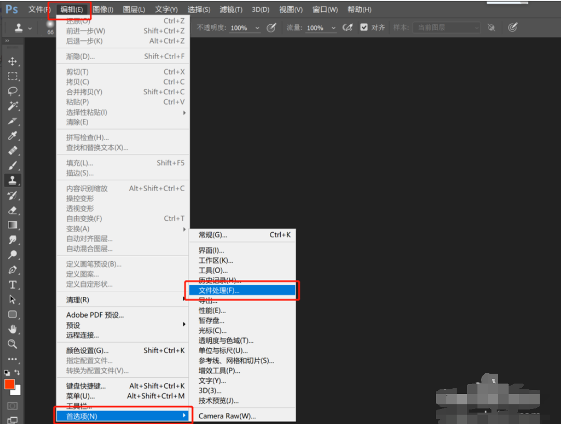Click the 不透明度 percentage value field
The image size is (561, 424).
pyautogui.click(x=239, y=28)
